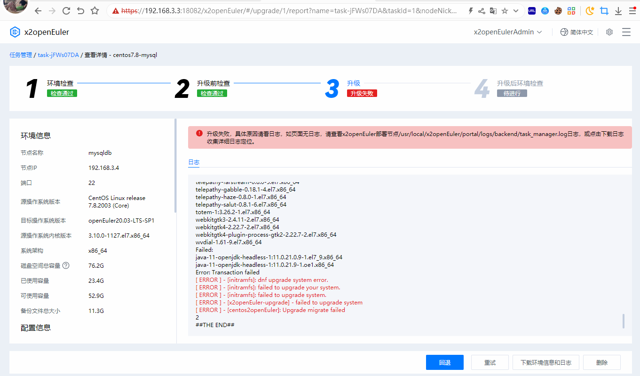
Task: Click the help icon beside 磁盘空间总容量
Action: click(66, 265)
